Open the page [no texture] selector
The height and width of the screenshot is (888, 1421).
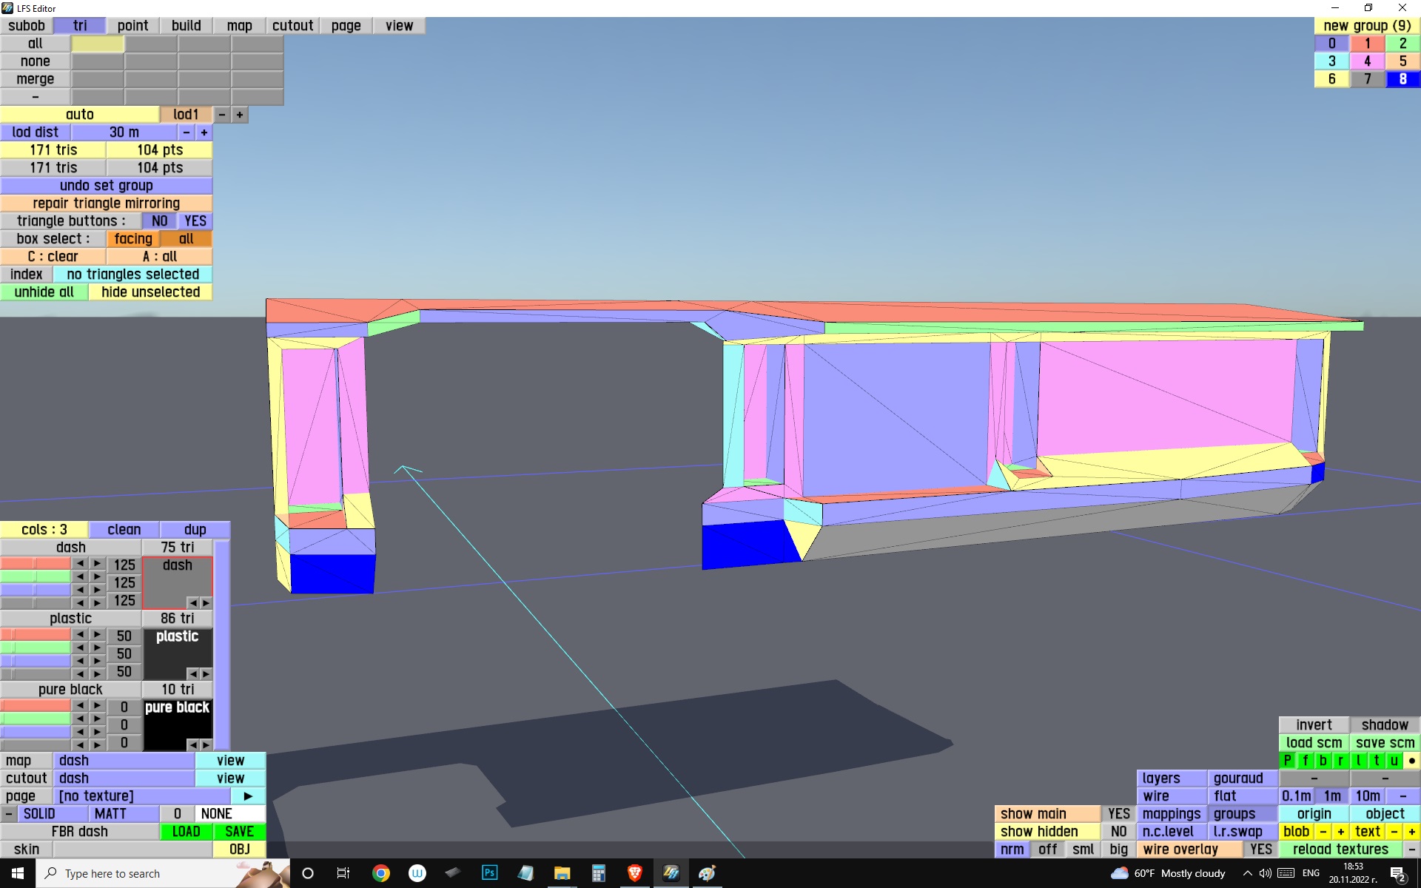click(141, 796)
